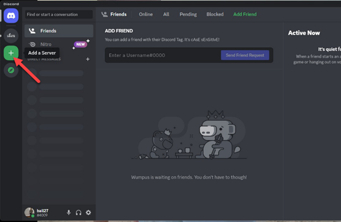Create a new DM with the plus icon
This screenshot has height=222, width=341.
[x=88, y=59]
